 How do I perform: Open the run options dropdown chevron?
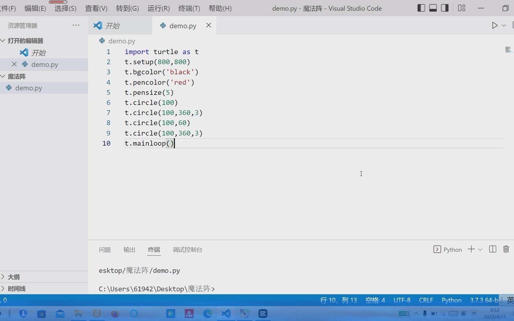point(503,25)
